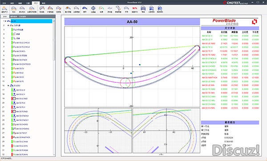Select the AA-50.STACK tree item
The width and height of the screenshot is (267, 161).
(22, 60)
